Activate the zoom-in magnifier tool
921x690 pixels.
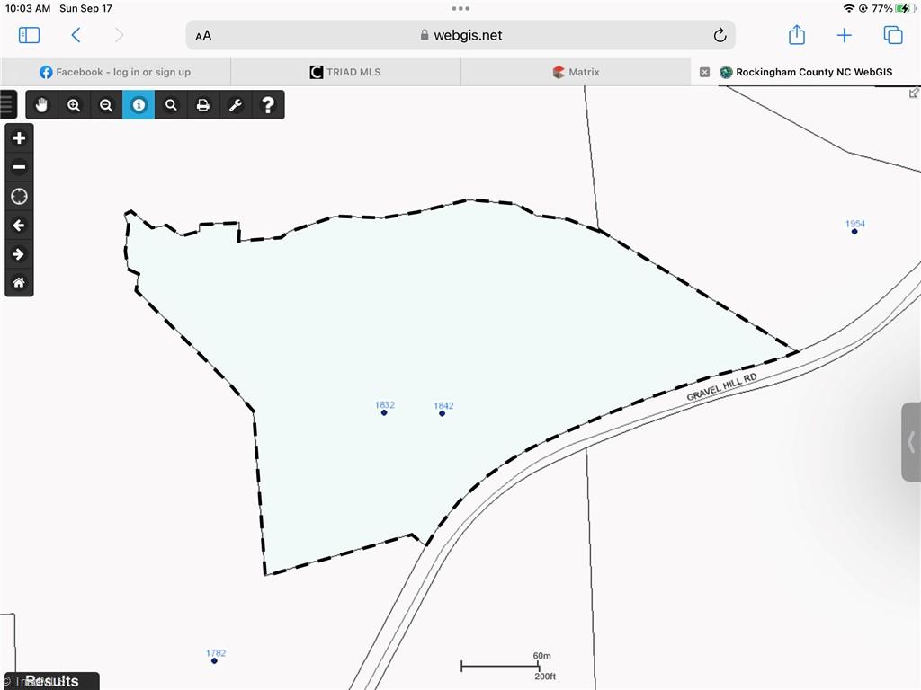(74, 105)
